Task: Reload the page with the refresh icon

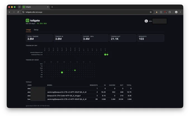Action: pyautogui.click(x=18, y=12)
